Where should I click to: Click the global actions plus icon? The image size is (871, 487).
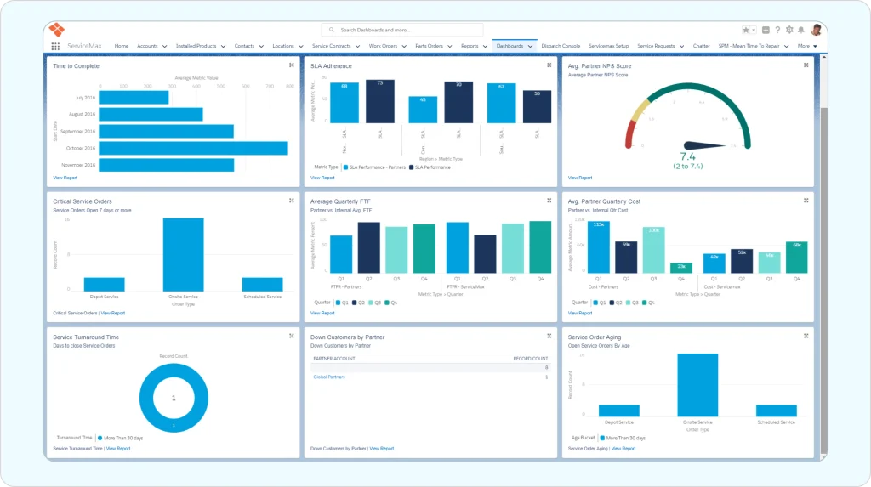click(x=766, y=30)
